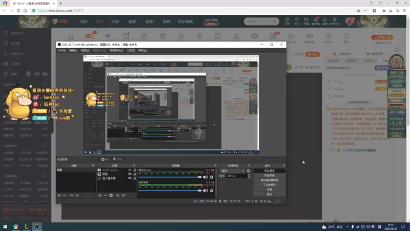410x231 pixels.
Task: Open the 帮助 menu in OBS
Action: pyautogui.click(x=142, y=50)
